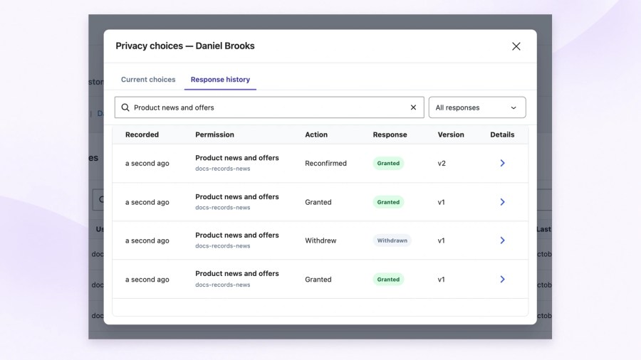The height and width of the screenshot is (360, 641).
Task: Open details arrow for the Reconfirmed row
Action: click(502, 163)
